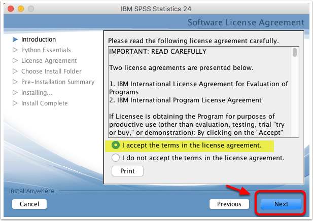
Task: Click 'IMPORTANT: READ CAREFULLY' heading text
Action: tap(158, 52)
